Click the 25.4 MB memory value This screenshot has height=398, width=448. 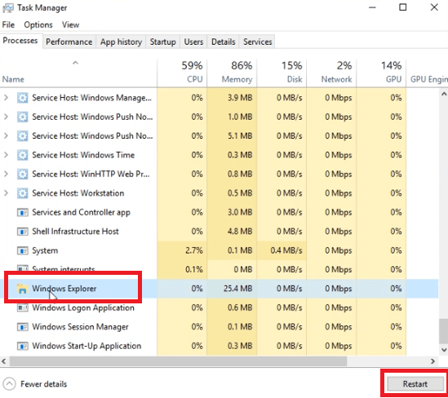point(238,289)
